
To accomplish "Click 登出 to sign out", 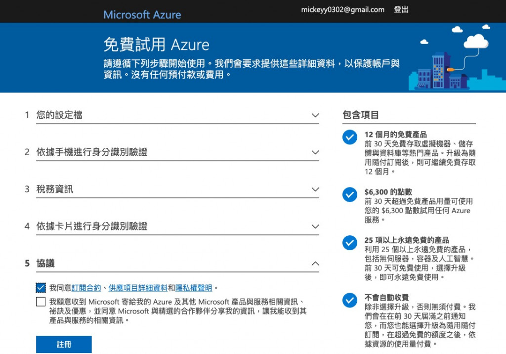I will point(401,10).
